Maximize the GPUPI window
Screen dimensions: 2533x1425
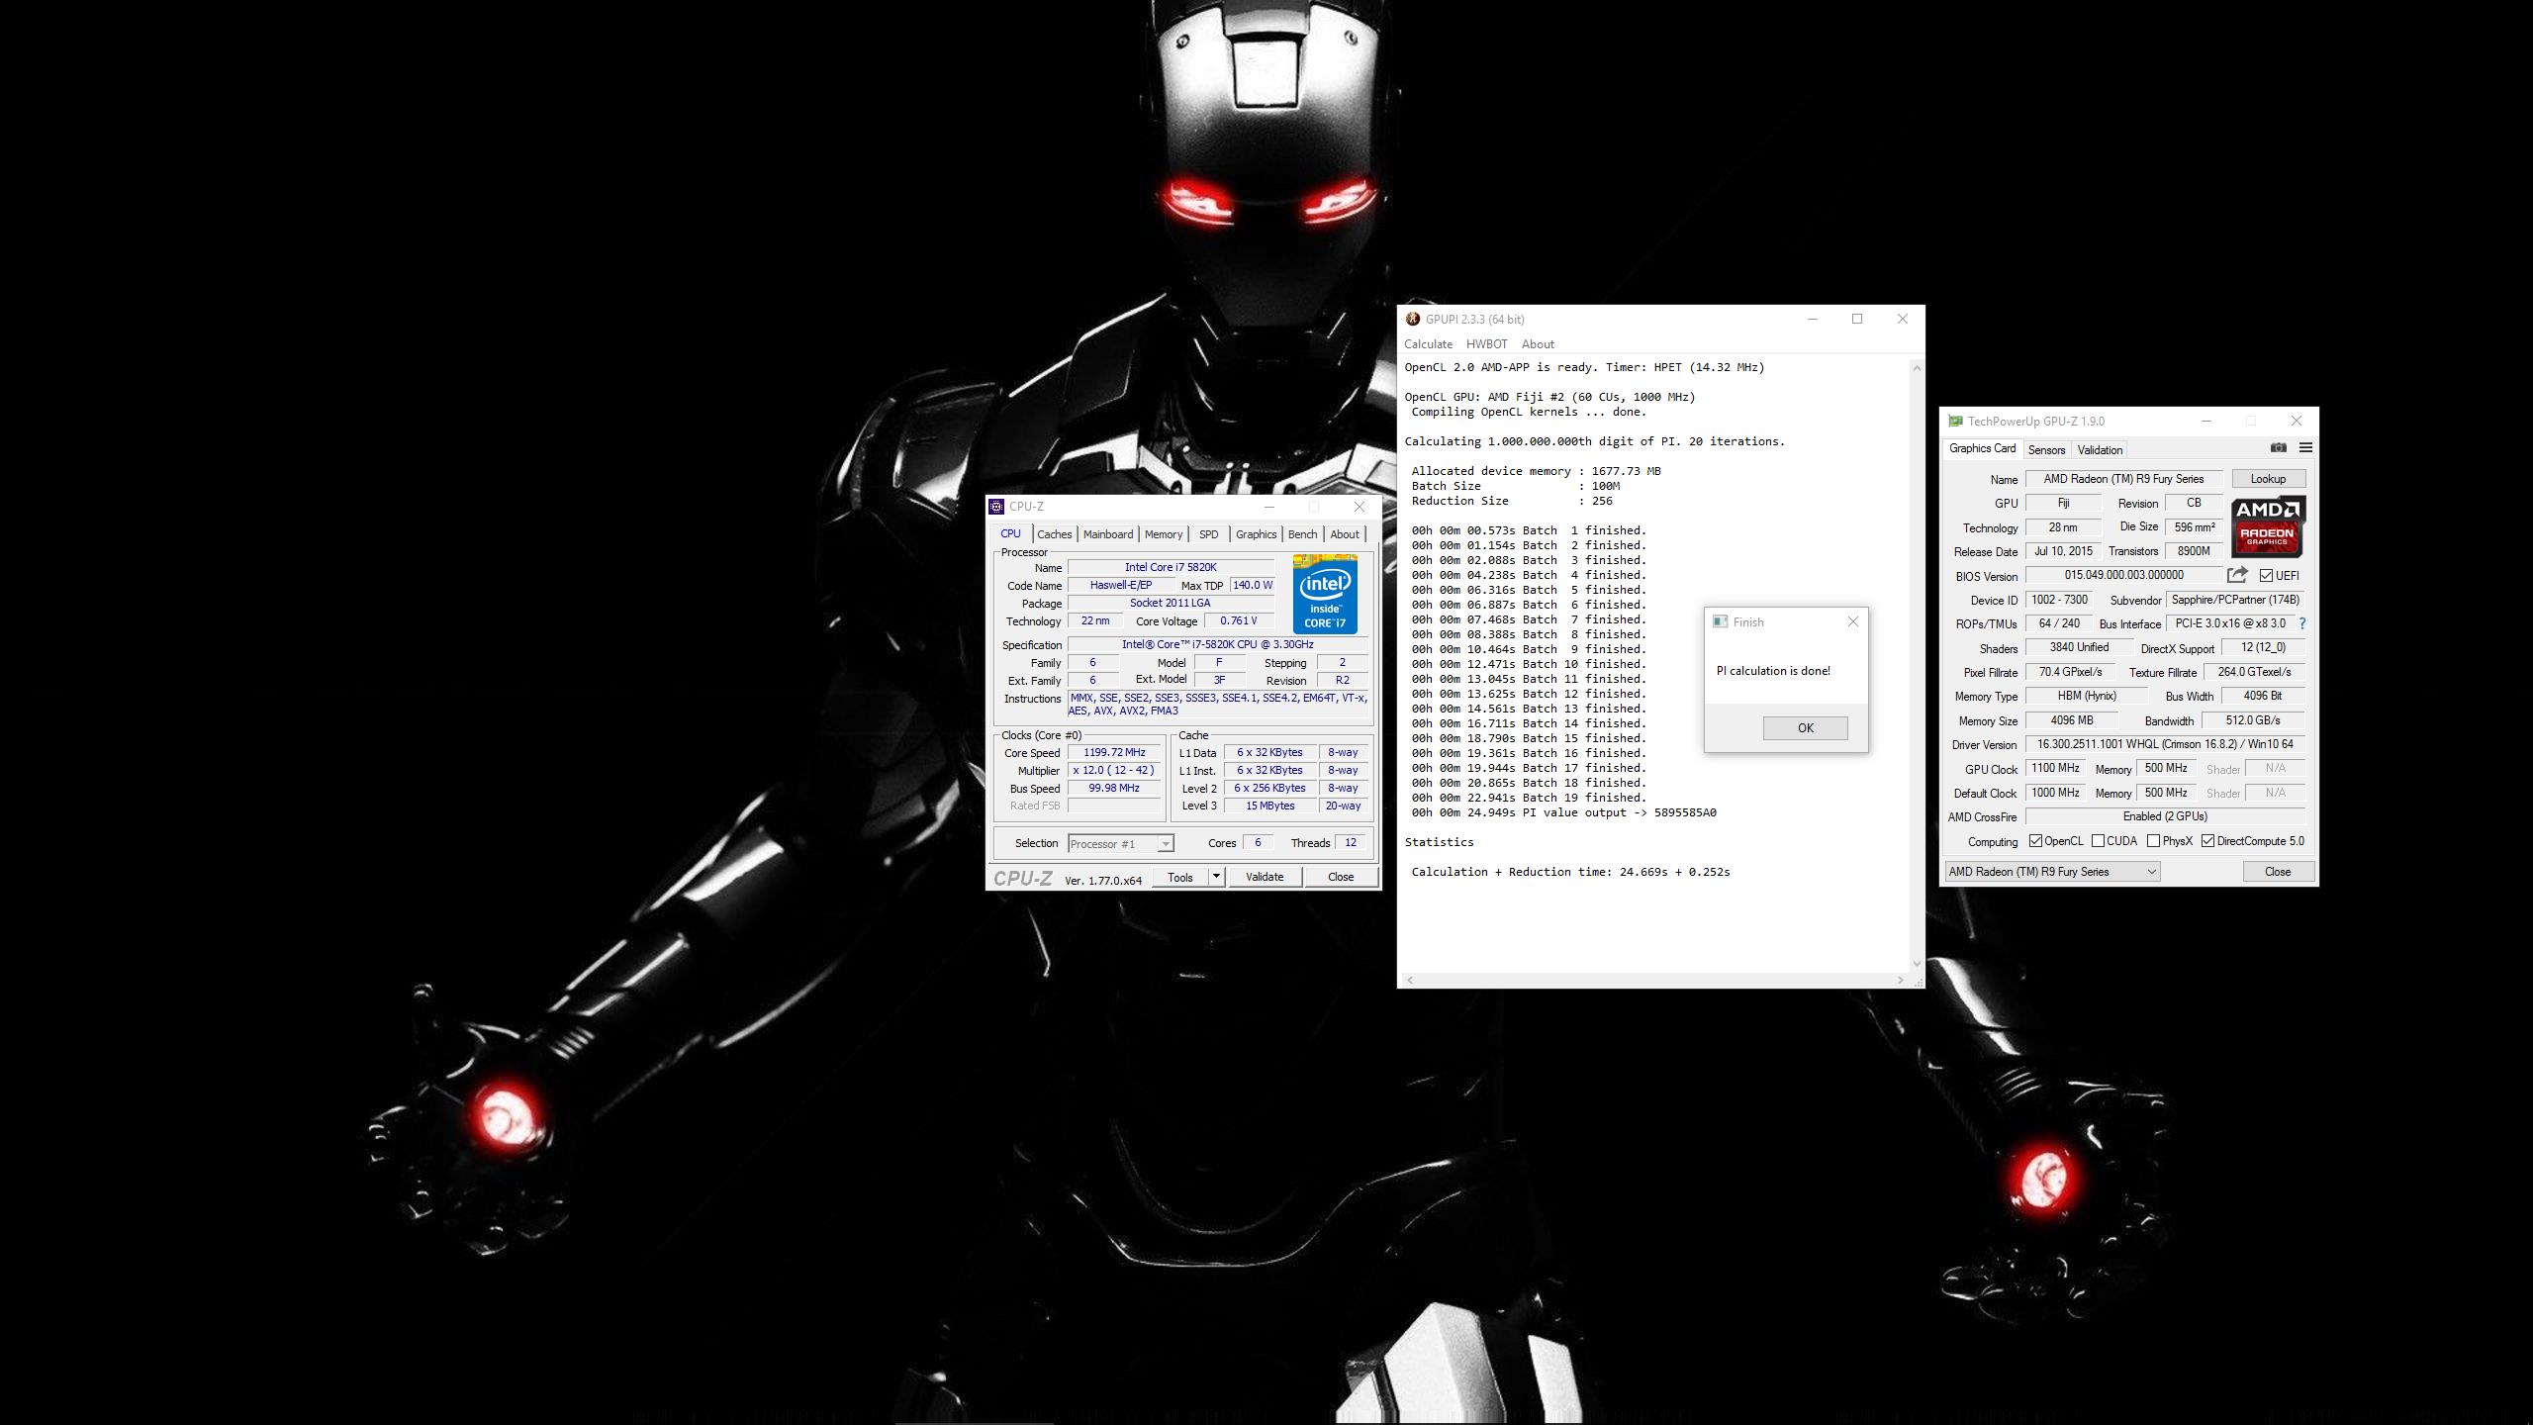tap(1857, 319)
